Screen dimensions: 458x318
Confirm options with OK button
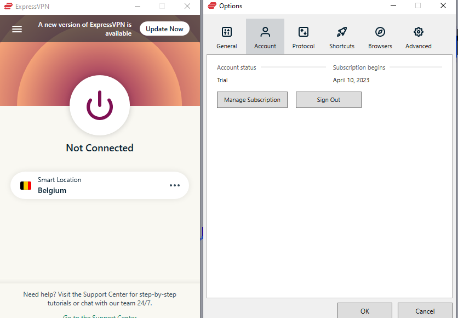[x=365, y=311]
